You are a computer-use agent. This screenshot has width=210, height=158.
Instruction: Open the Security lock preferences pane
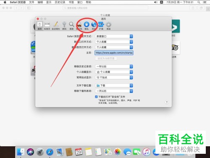79,26
